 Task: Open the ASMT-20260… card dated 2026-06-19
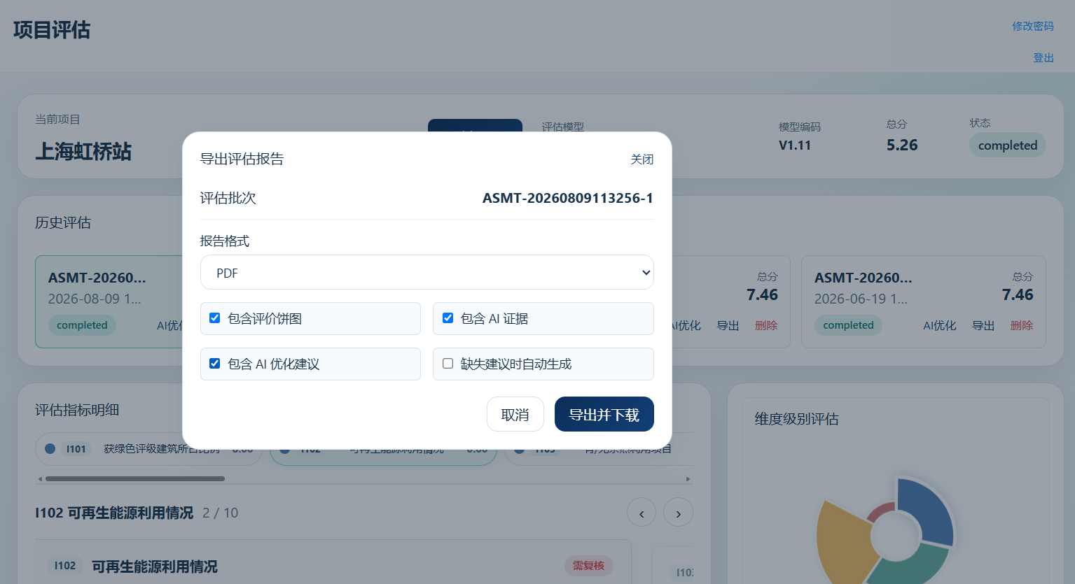pos(923,301)
